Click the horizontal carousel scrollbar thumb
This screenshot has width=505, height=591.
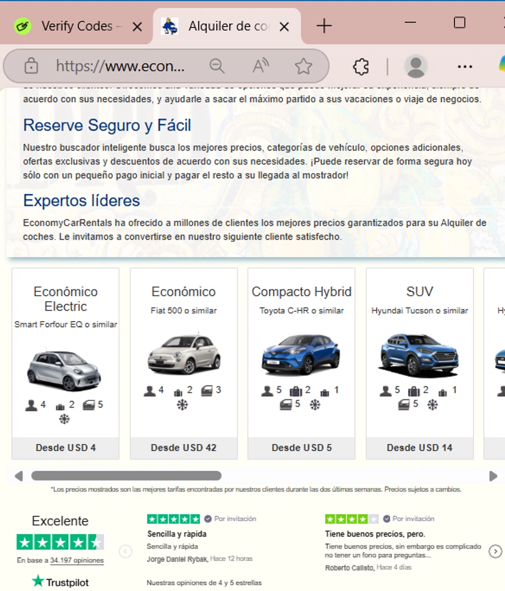coord(126,476)
